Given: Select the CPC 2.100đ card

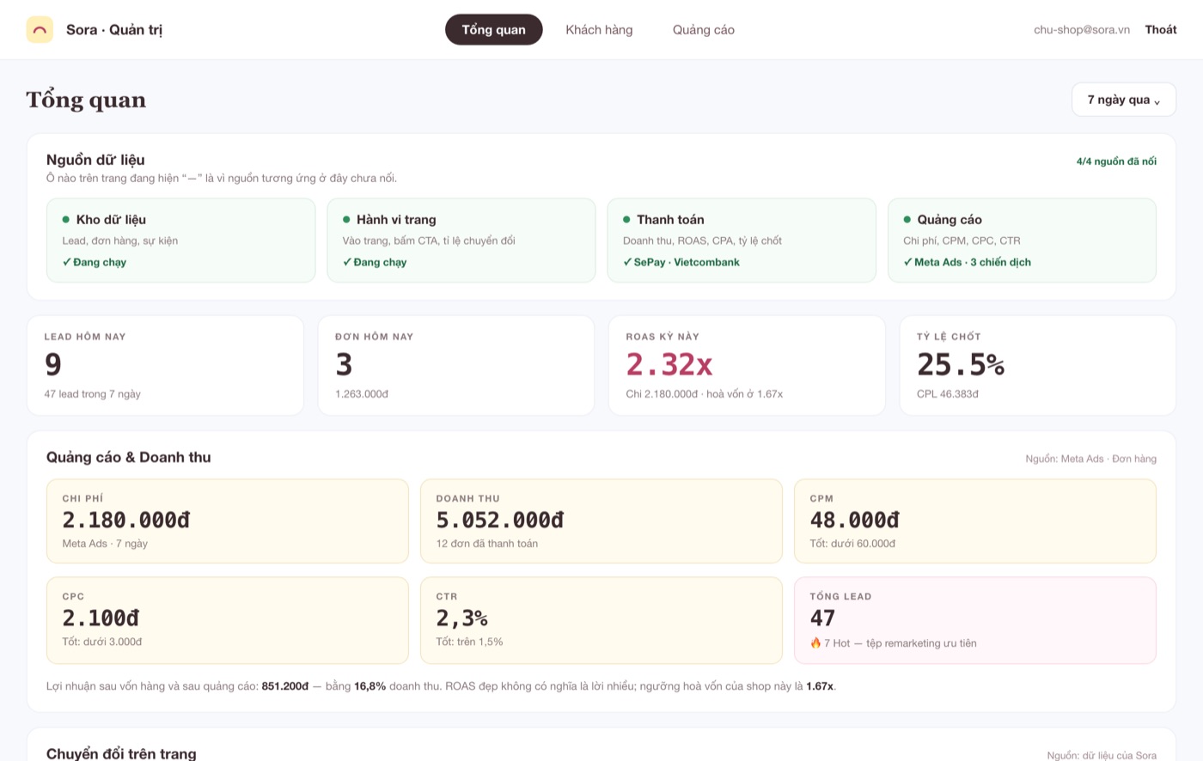Looking at the screenshot, I should pos(228,620).
